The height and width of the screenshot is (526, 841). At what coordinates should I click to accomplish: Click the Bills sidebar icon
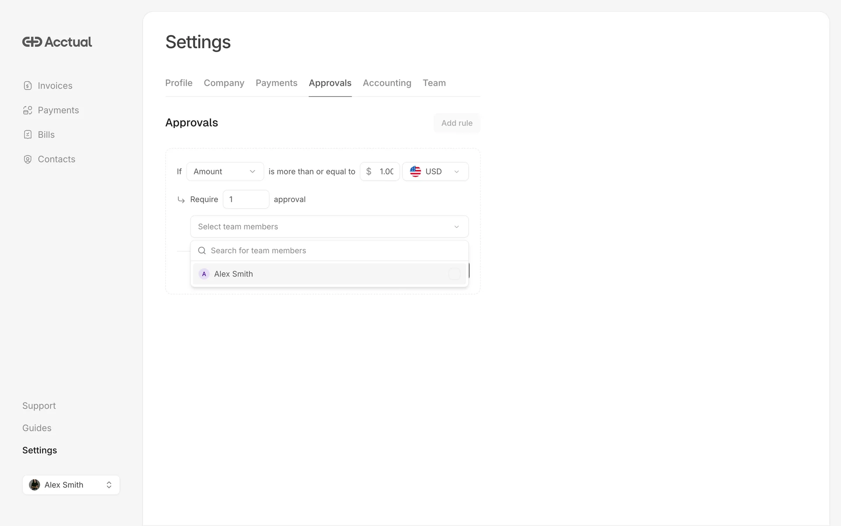point(28,135)
